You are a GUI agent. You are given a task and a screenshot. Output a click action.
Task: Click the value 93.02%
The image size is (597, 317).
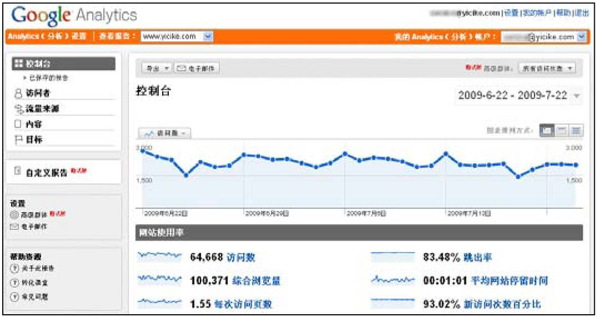(x=442, y=304)
